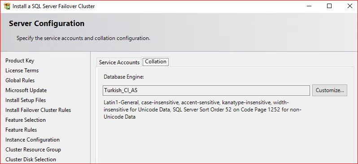
Task: Select Global Rules in the sidebar
Action: [20, 80]
